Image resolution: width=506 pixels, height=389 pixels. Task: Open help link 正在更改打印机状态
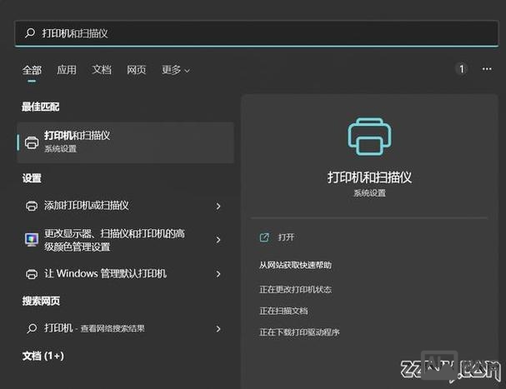click(296, 289)
